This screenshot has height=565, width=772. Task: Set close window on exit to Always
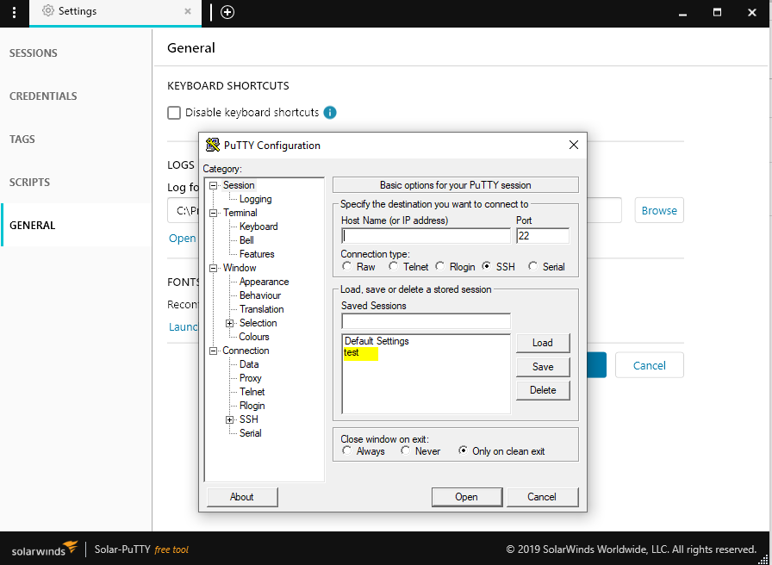click(x=347, y=450)
